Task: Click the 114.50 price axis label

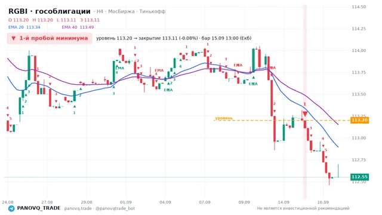Action: coord(359,7)
